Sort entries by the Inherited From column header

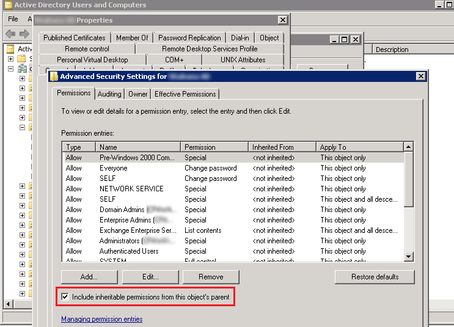click(282, 147)
